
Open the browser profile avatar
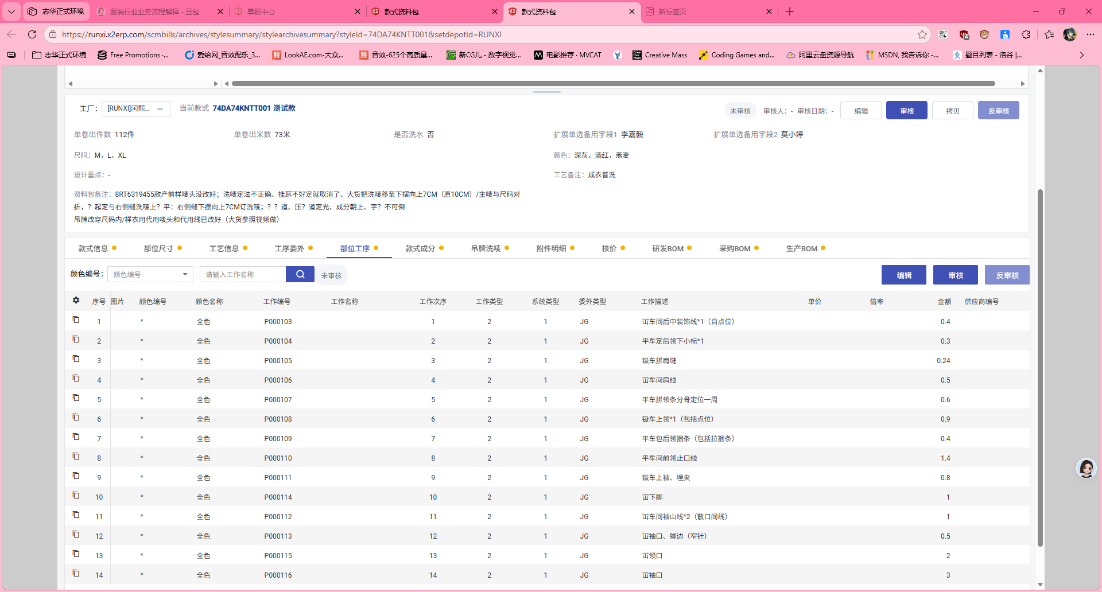[x=1069, y=34]
